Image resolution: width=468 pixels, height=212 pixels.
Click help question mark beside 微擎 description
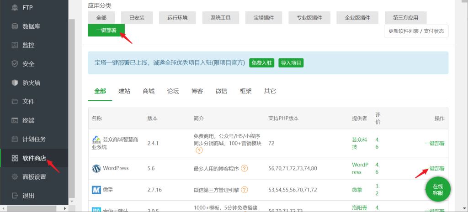pyautogui.click(x=245, y=190)
